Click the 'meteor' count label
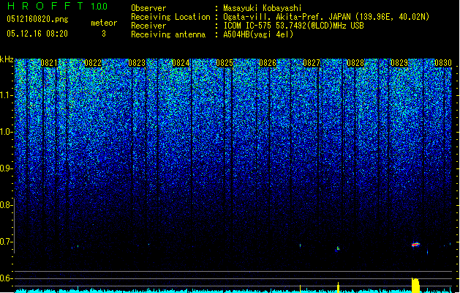The width and height of the screenshot is (460, 293). pos(104,23)
